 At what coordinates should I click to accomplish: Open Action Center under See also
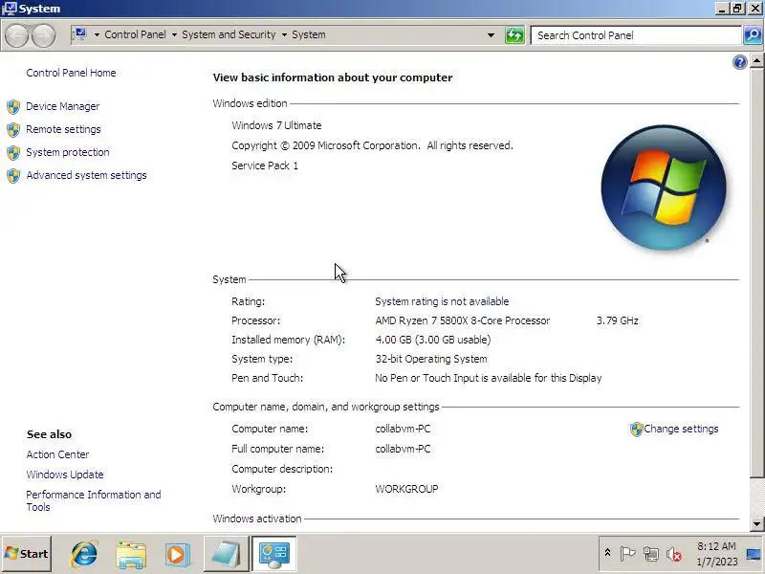[57, 454]
